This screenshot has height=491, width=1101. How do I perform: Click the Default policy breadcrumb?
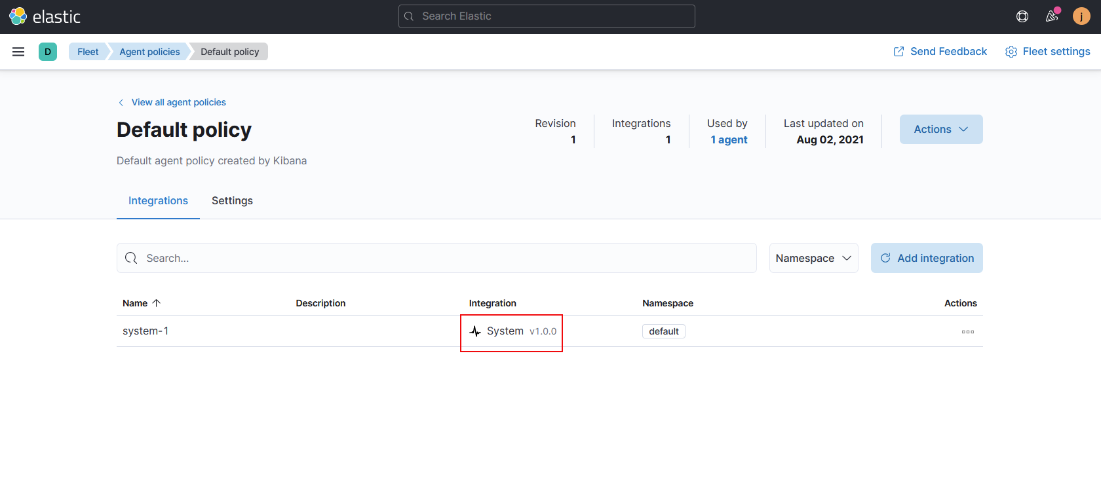[230, 52]
